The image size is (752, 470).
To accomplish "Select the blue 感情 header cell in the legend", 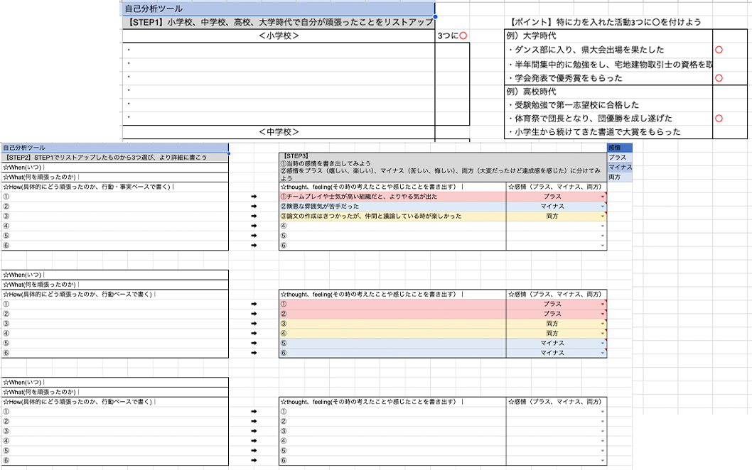I will (x=619, y=147).
